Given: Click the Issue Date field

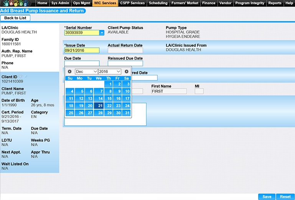Looking at the screenshot, I should 82,50.
